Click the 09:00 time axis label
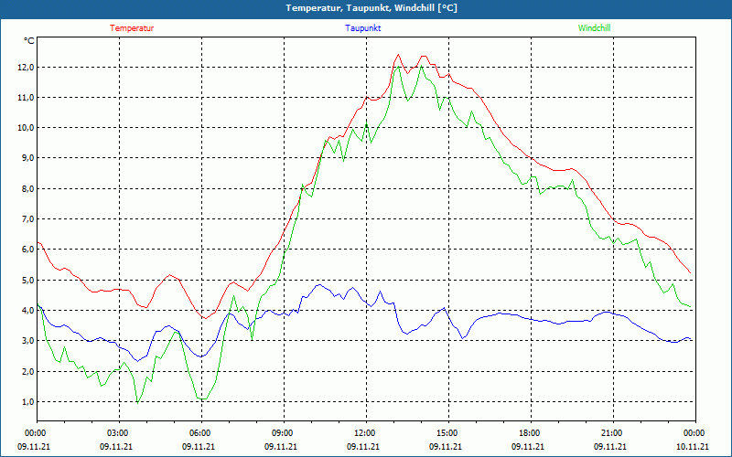The image size is (732, 457). click(x=284, y=433)
